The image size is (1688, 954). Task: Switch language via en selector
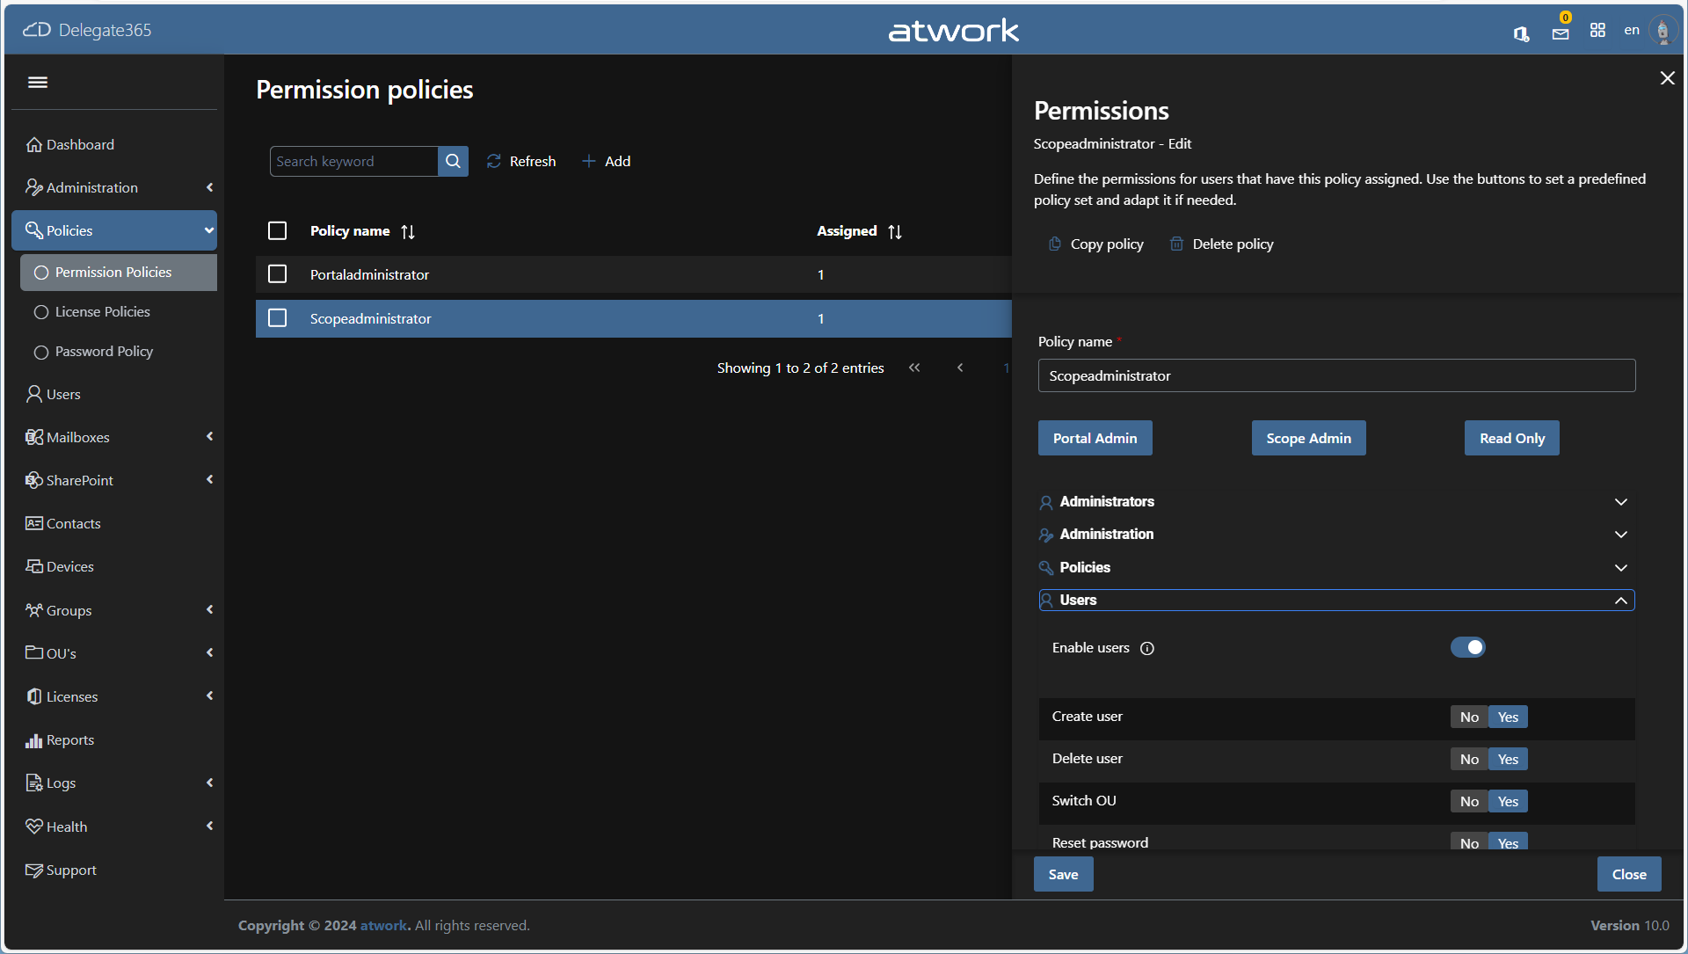pos(1632,30)
